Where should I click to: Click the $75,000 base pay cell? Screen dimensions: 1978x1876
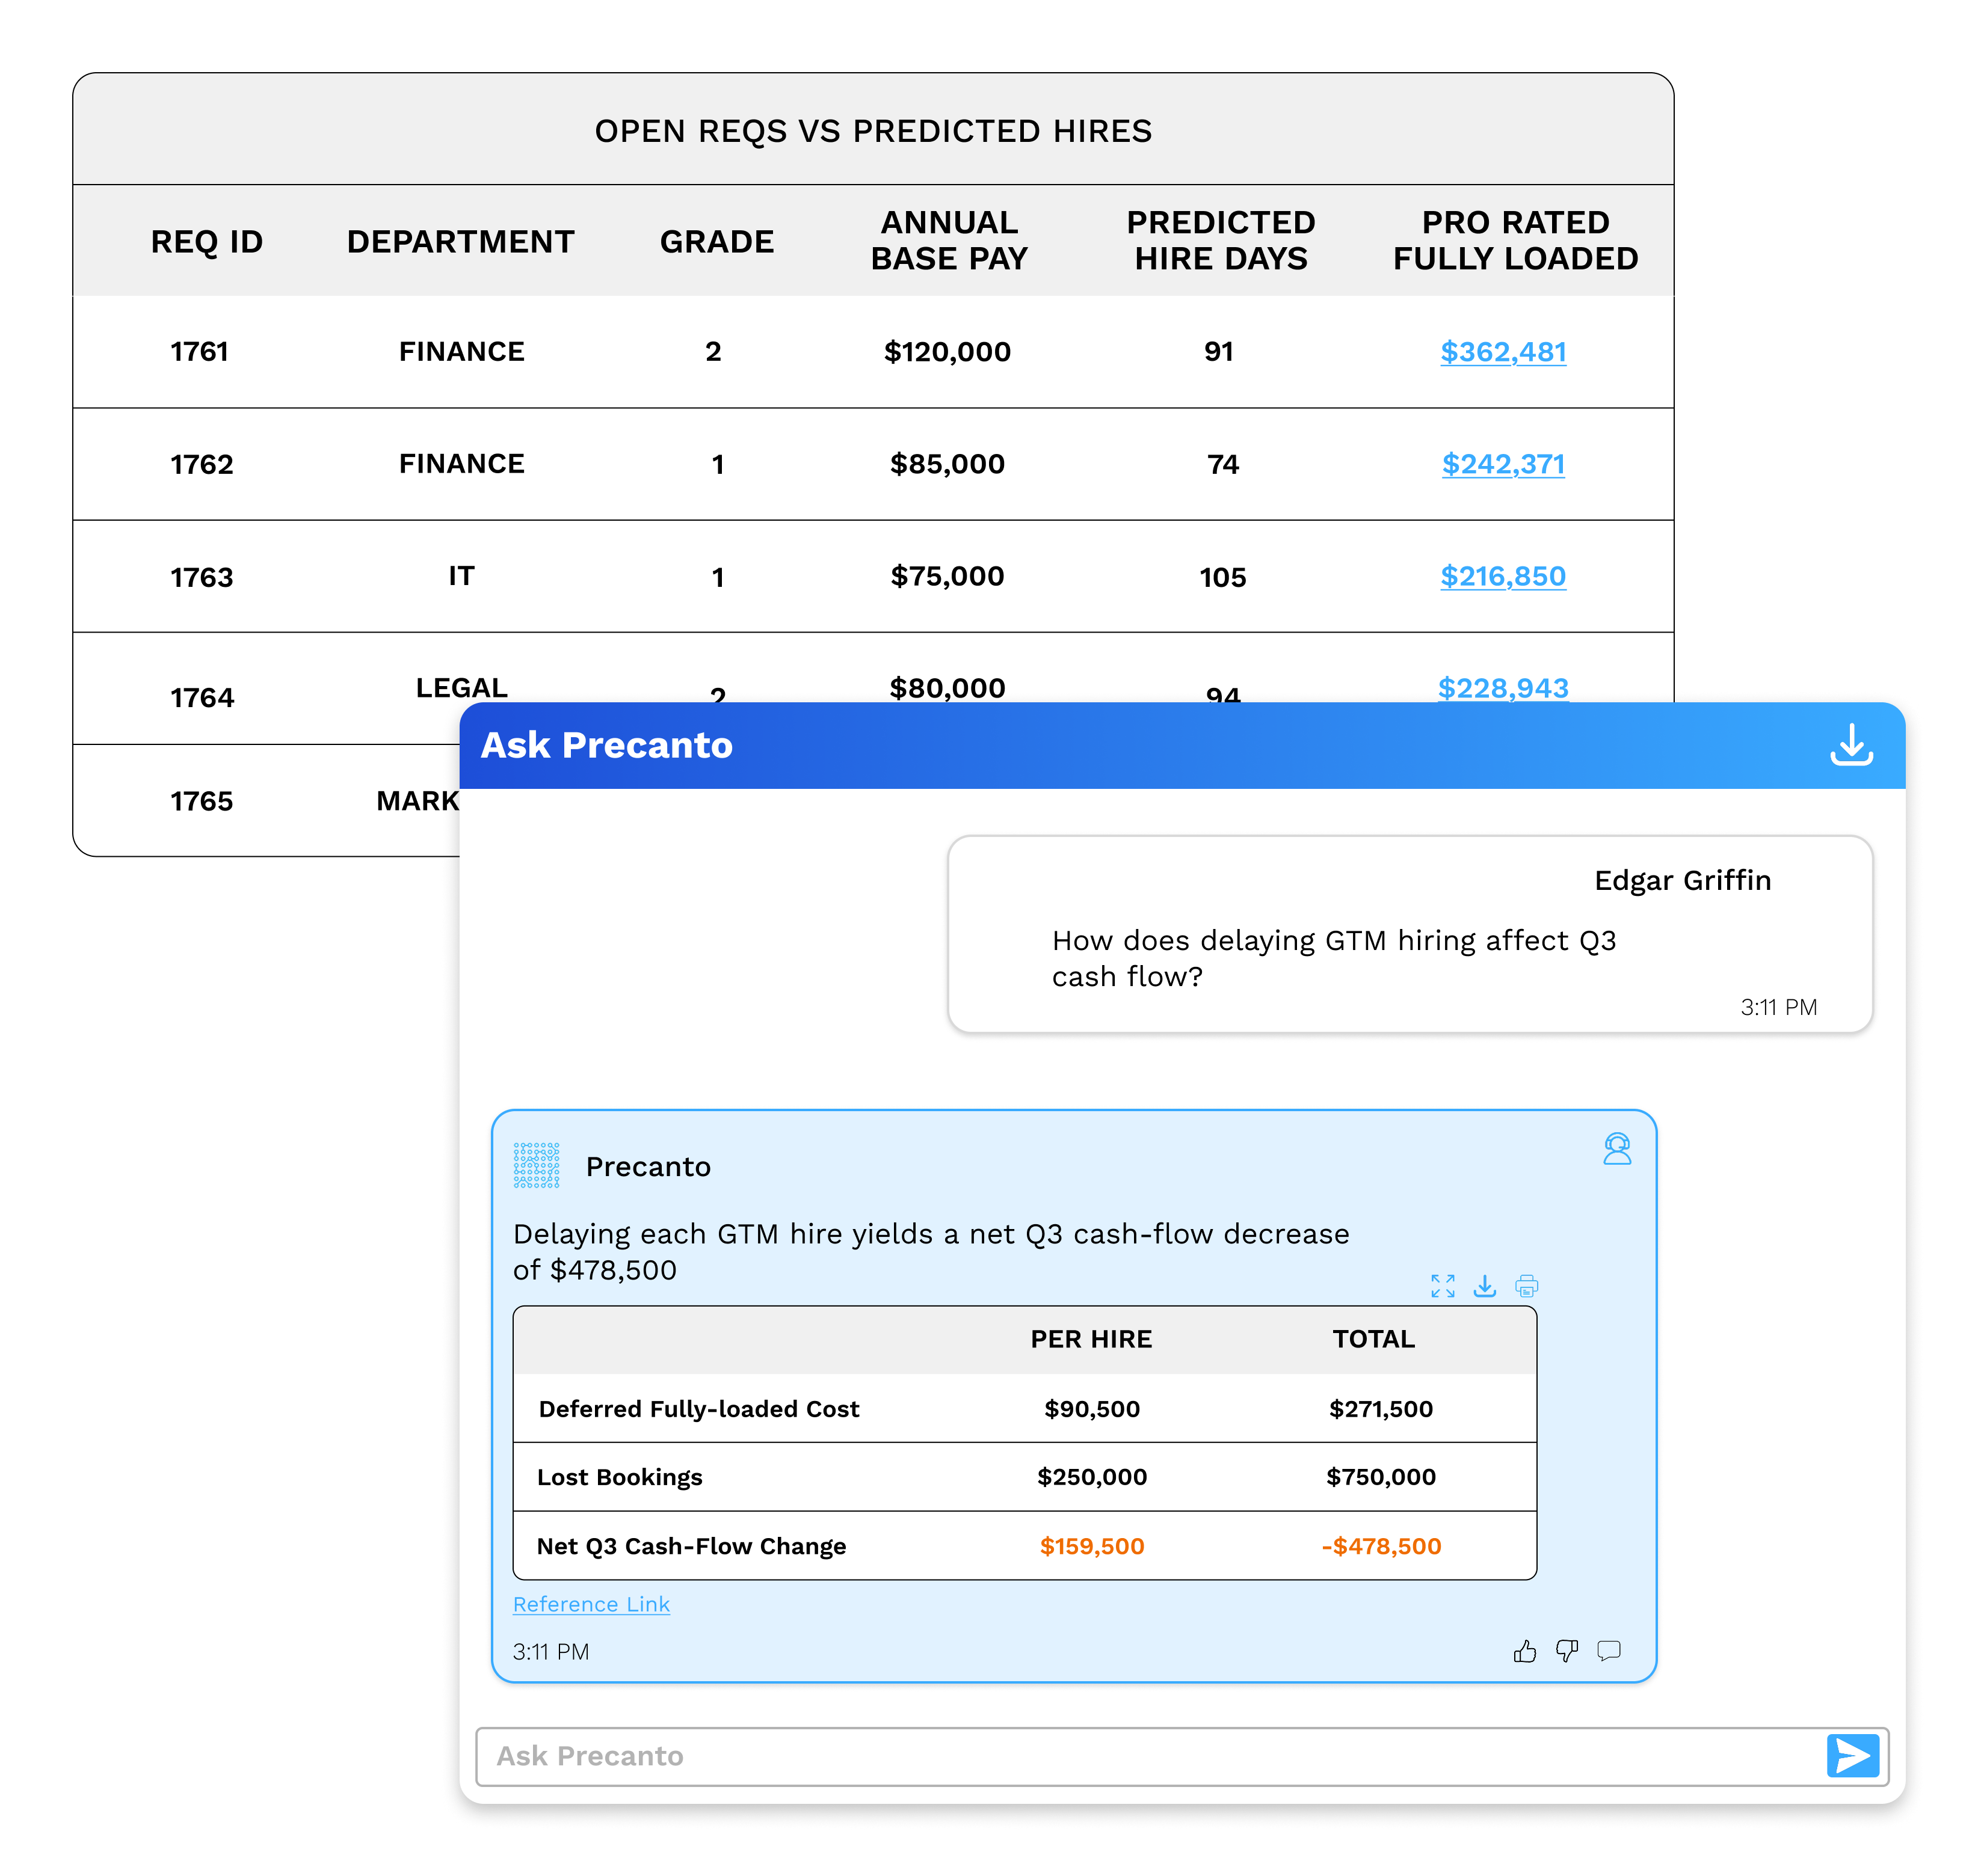coord(946,576)
